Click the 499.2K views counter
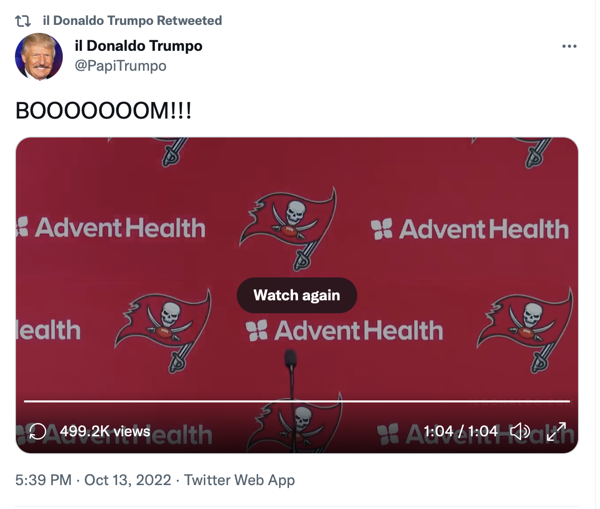 click(x=105, y=431)
